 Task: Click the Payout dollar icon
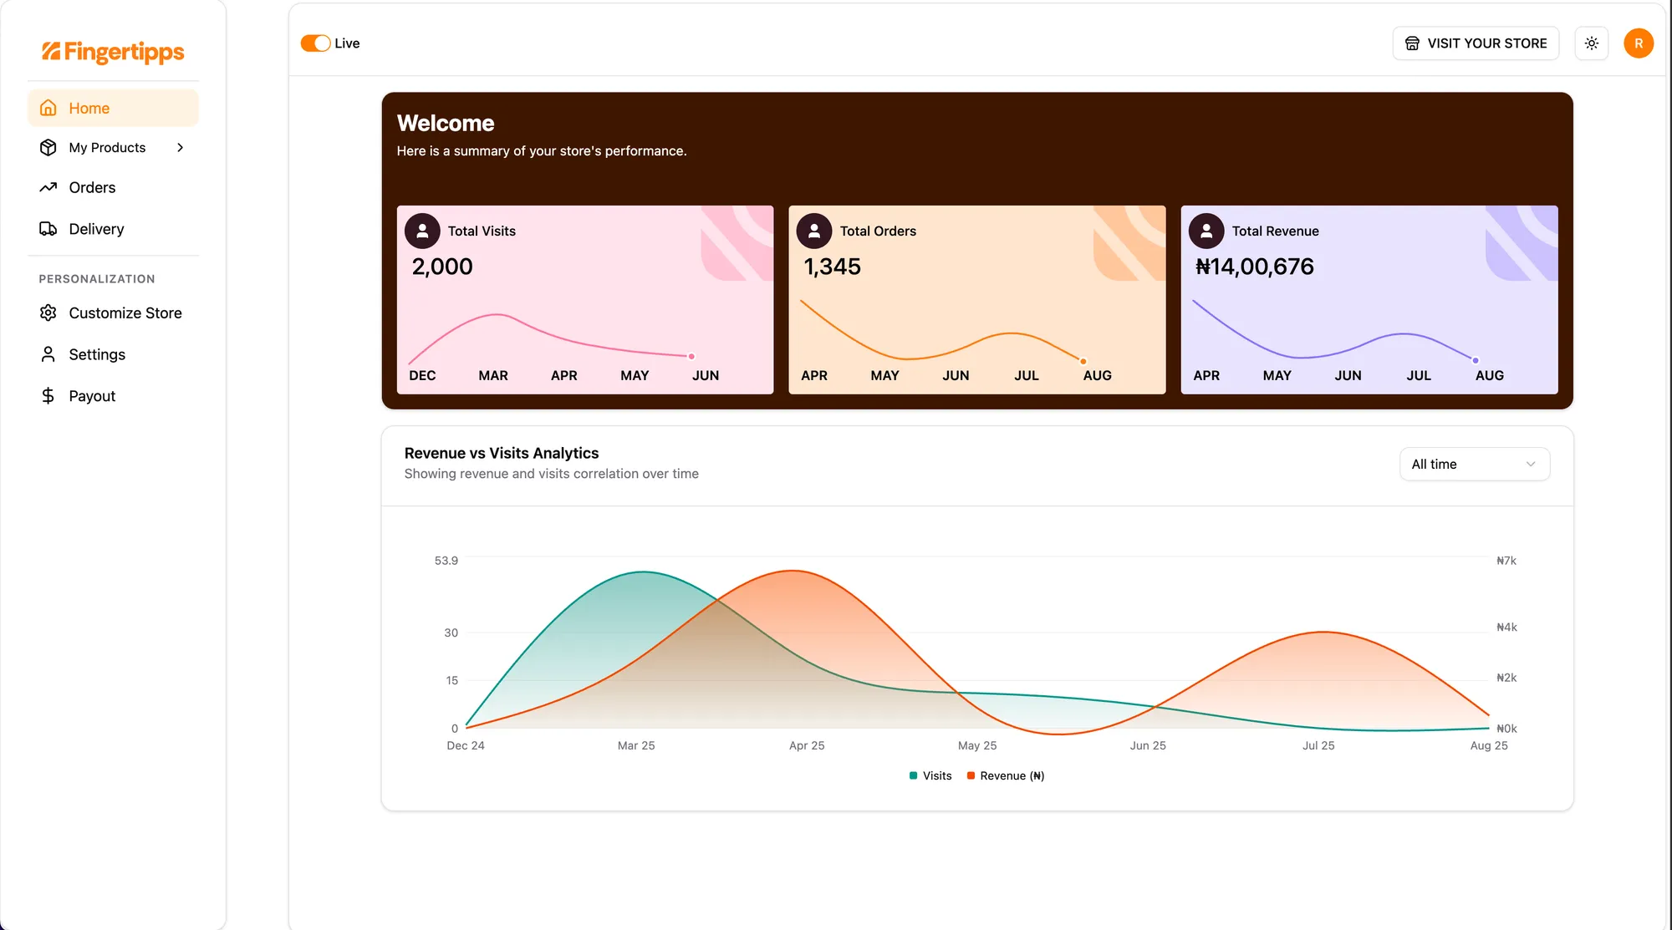tap(48, 396)
